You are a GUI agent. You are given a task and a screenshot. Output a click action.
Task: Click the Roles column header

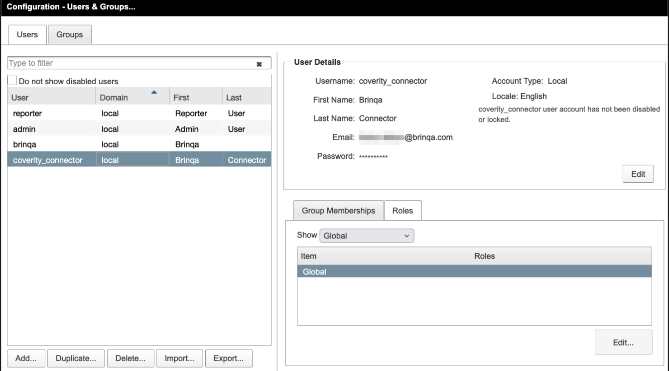coord(561,256)
